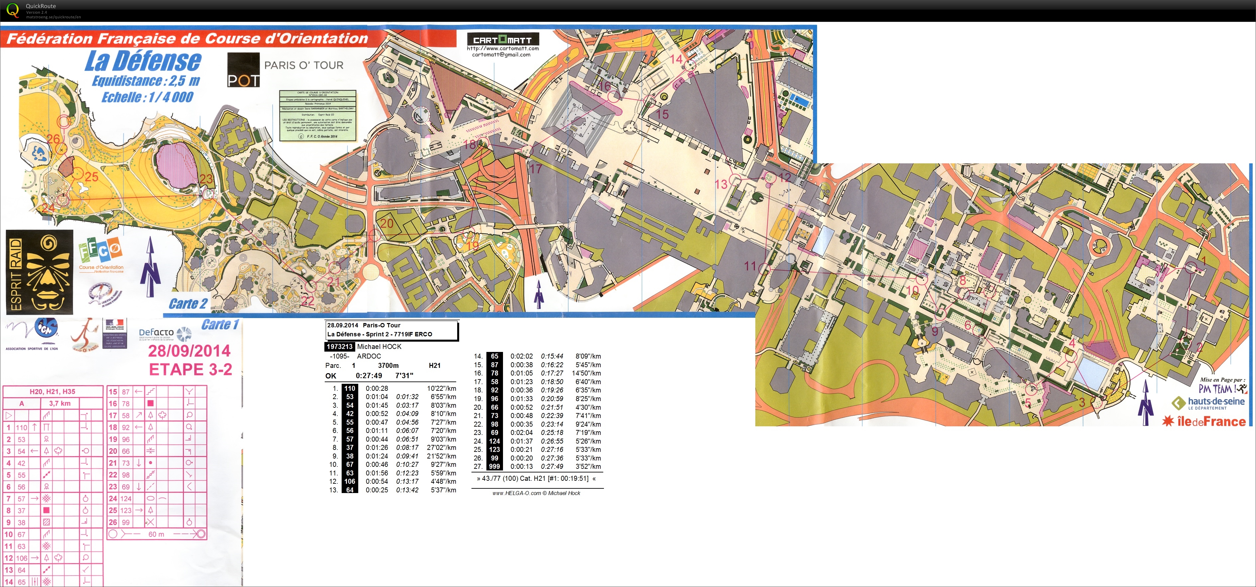Click the 27'02"/km pace value
The image size is (1256, 587).
tap(442, 448)
